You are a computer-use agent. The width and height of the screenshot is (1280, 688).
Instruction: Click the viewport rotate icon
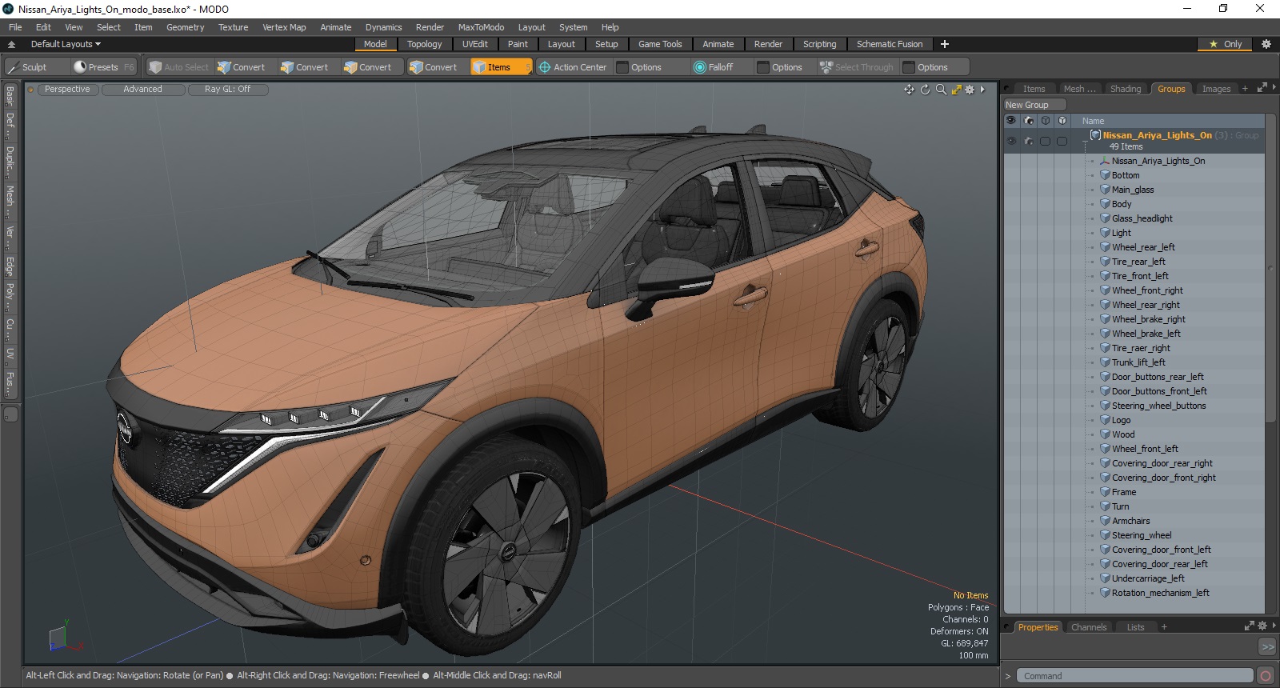click(926, 90)
